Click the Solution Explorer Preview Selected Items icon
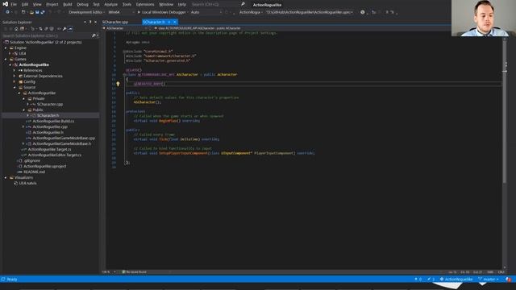 tap(70, 29)
